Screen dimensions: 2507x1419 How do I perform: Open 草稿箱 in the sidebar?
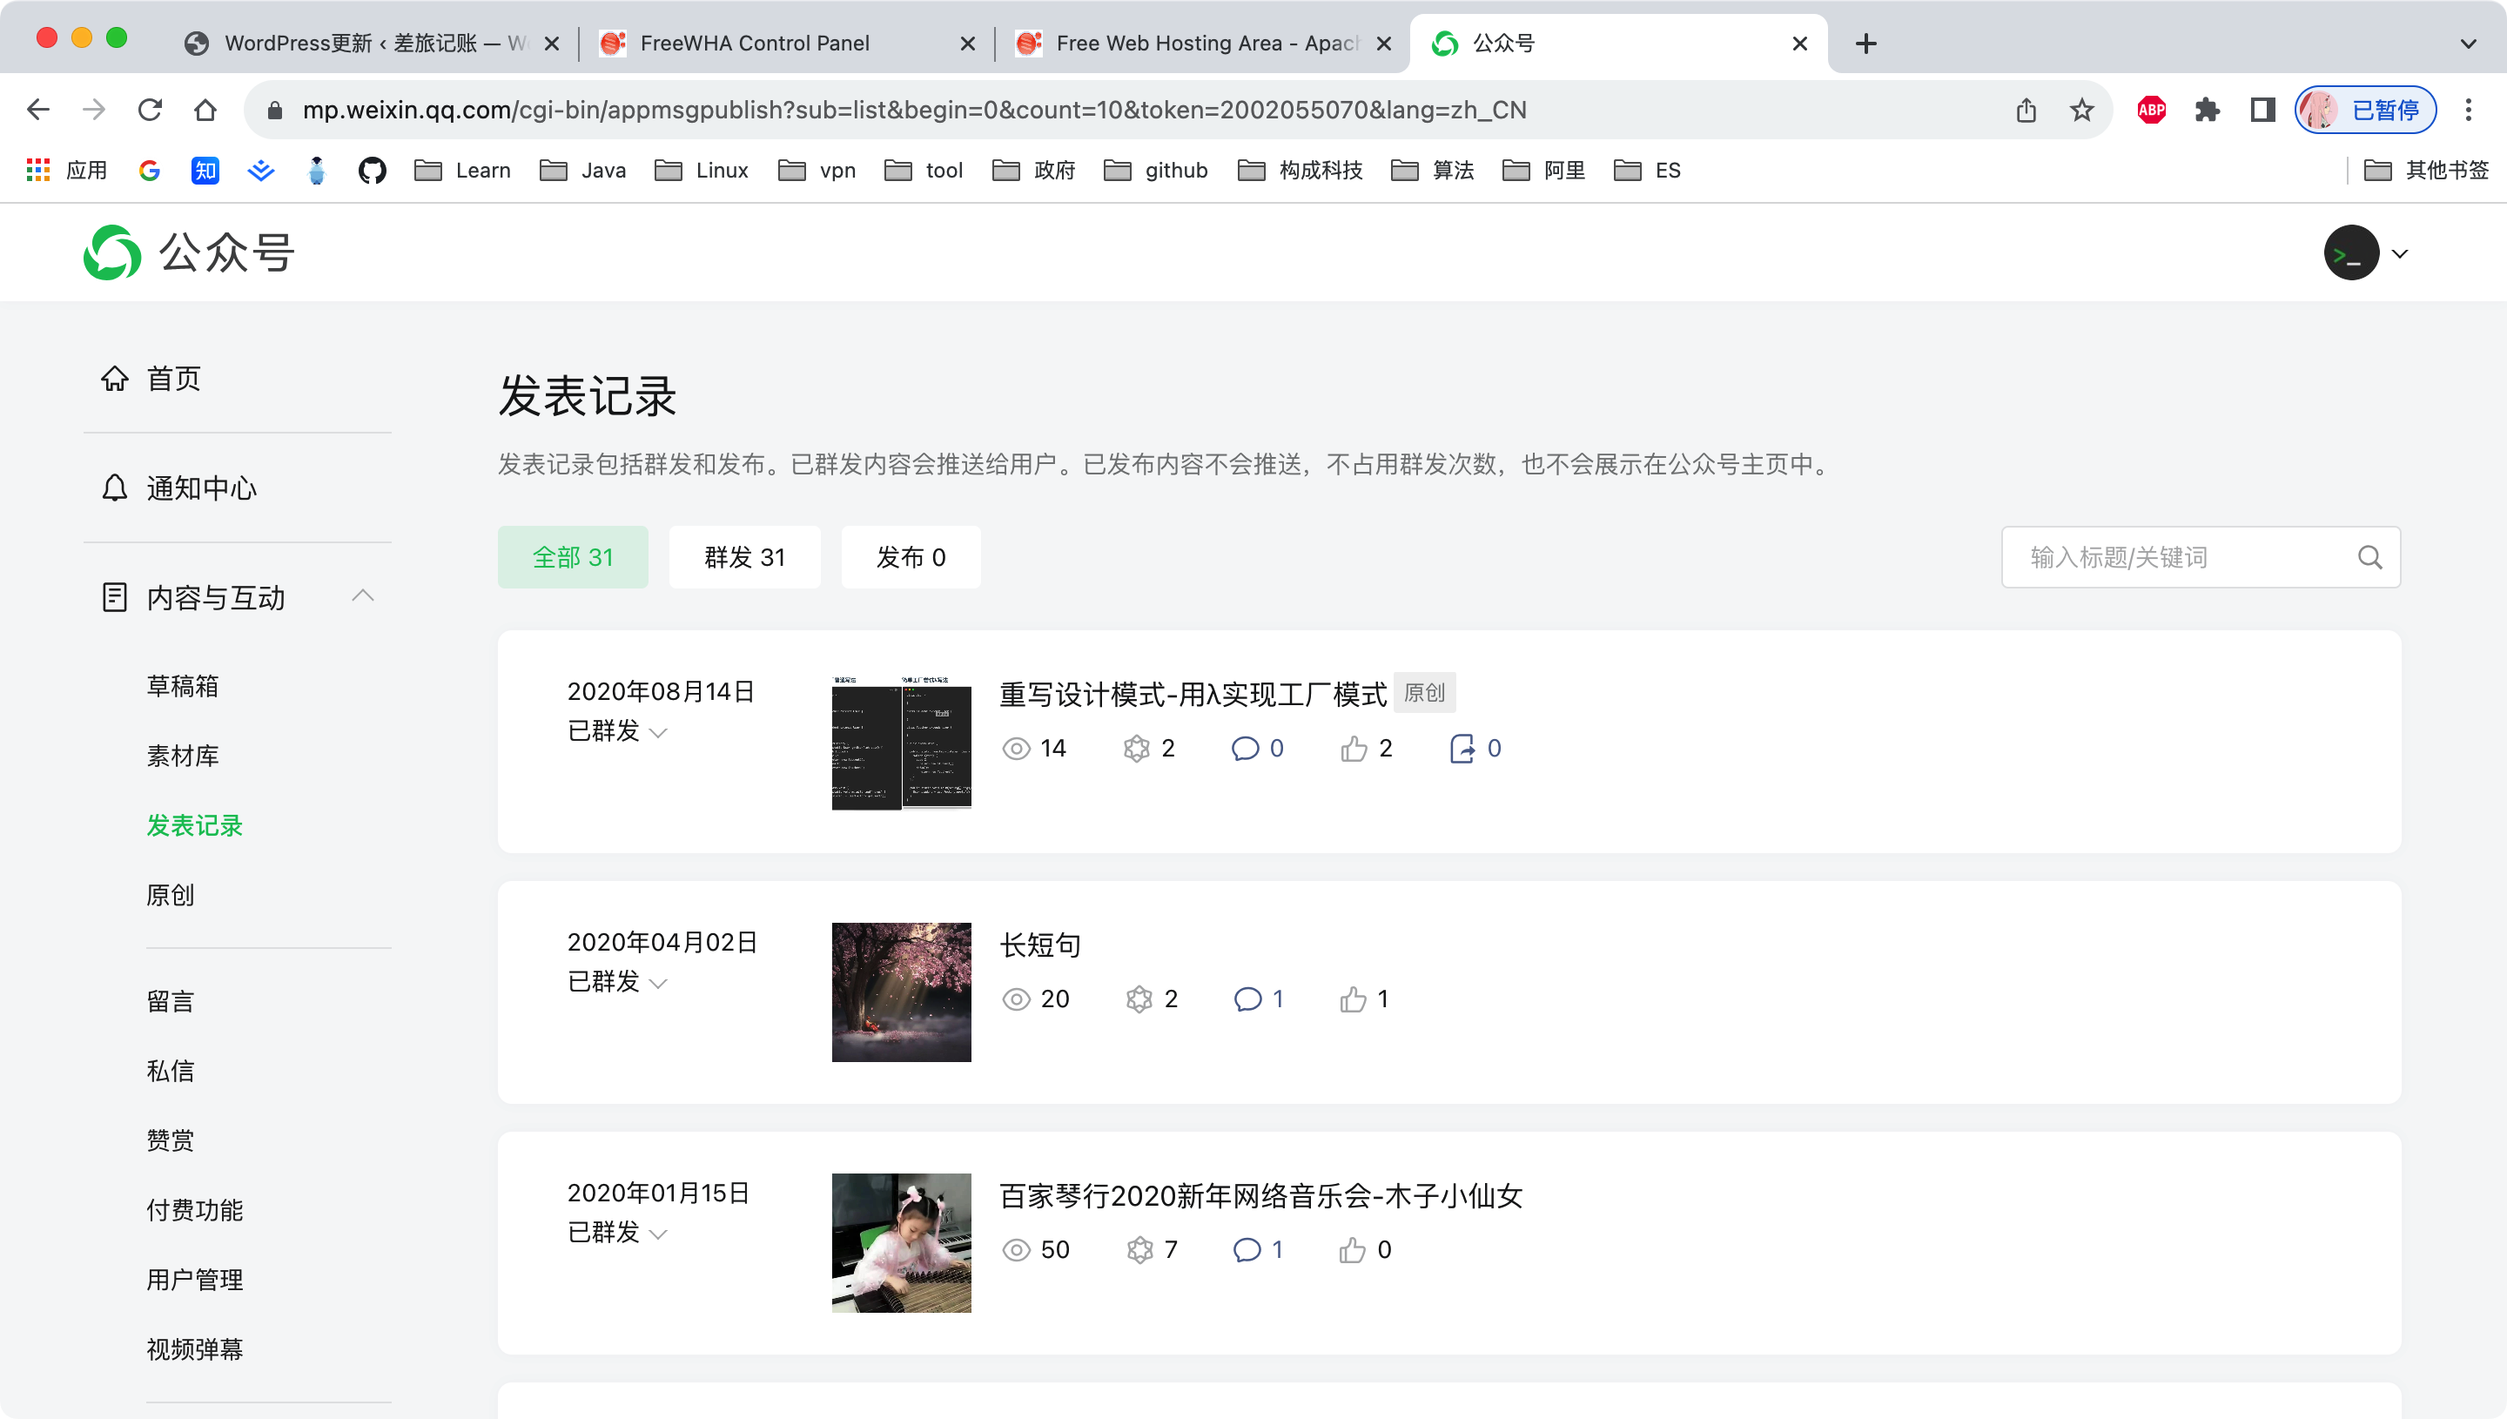coord(182,686)
